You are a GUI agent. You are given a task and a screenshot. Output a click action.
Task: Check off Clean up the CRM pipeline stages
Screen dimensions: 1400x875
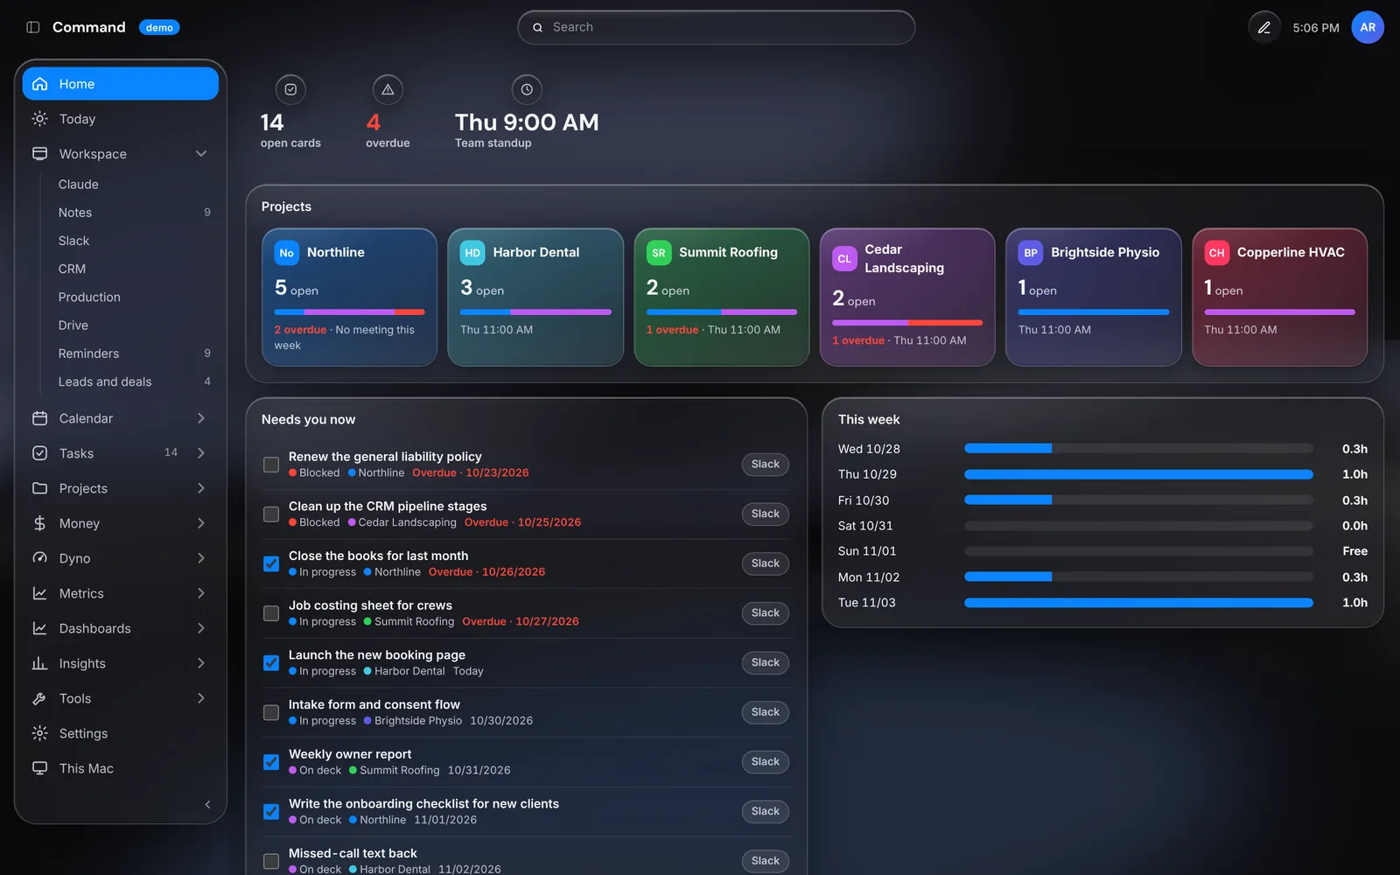click(x=271, y=514)
